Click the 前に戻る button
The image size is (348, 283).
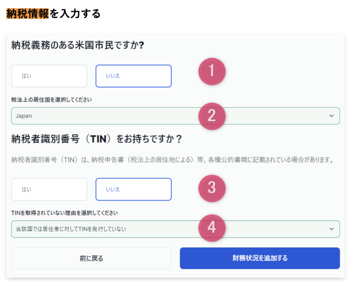pos(91,259)
